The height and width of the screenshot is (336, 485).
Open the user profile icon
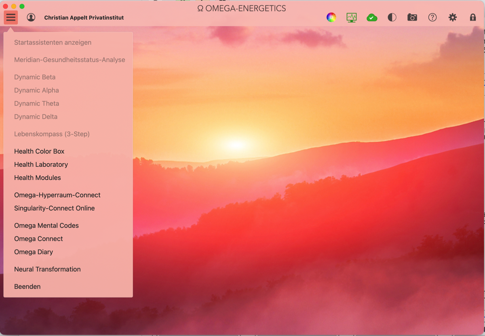point(31,17)
